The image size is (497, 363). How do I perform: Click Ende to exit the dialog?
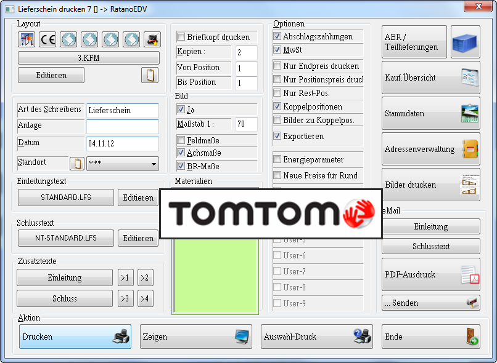pos(431,337)
